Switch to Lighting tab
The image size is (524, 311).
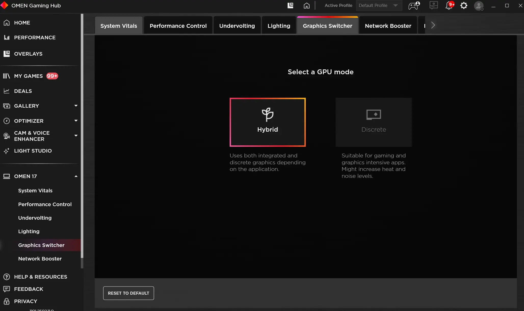279,26
